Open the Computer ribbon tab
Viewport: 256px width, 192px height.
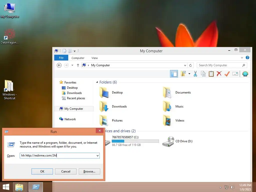coord(78,58)
